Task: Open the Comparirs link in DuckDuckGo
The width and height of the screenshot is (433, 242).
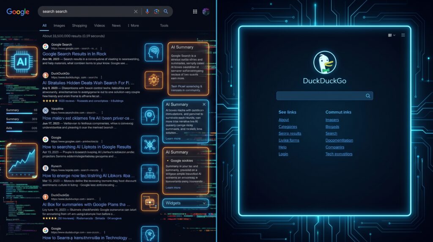Action: [335, 147]
